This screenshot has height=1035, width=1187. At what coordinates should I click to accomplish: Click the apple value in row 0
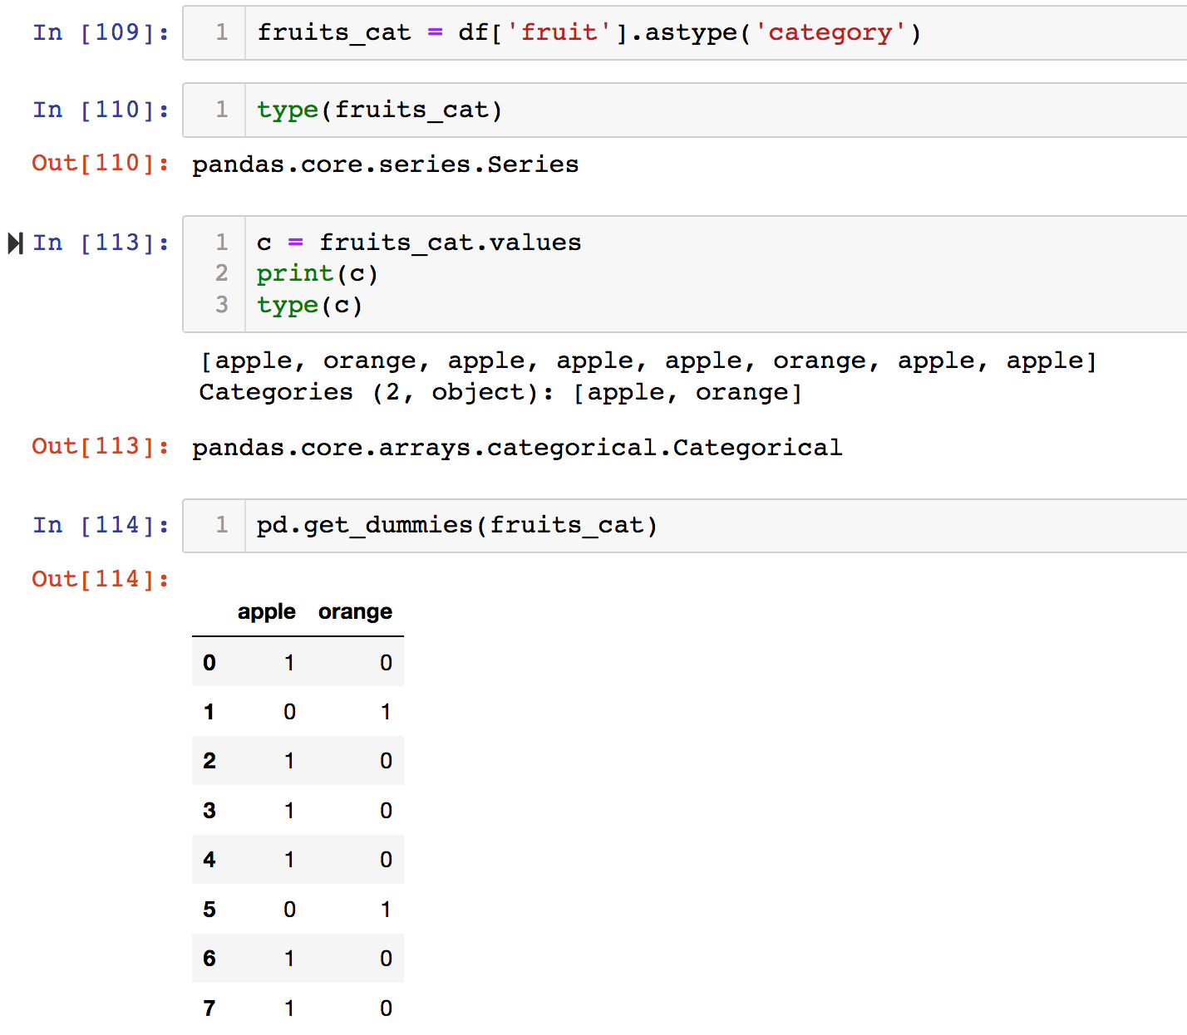tap(289, 663)
